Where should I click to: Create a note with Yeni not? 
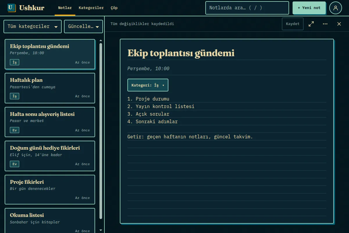pyautogui.click(x=309, y=8)
